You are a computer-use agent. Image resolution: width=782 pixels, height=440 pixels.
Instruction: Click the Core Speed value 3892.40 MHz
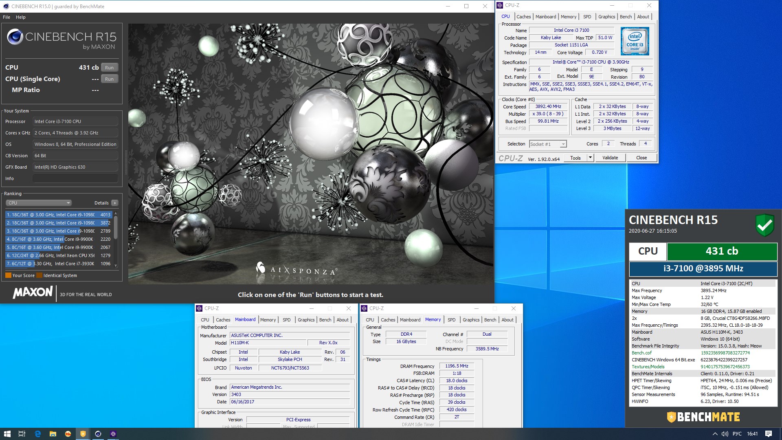[x=548, y=106]
